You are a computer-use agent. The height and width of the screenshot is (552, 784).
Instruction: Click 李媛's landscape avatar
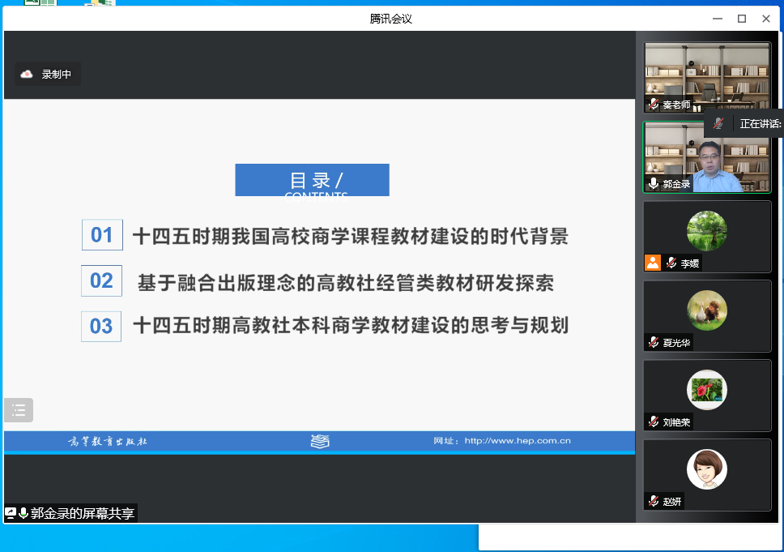(x=707, y=230)
